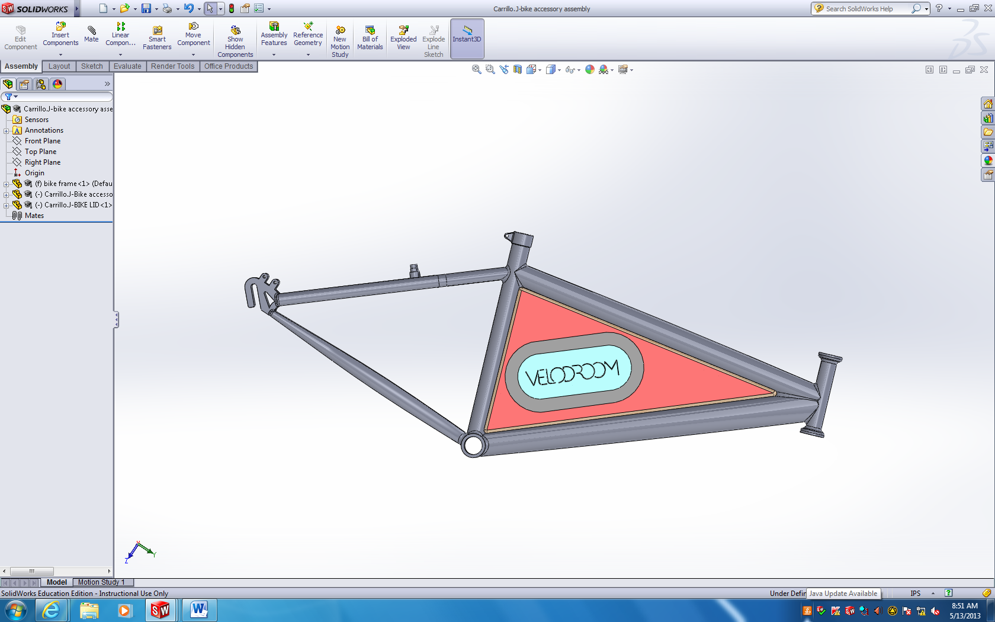
Task: Open Reference Geometry tool
Action: (308, 34)
